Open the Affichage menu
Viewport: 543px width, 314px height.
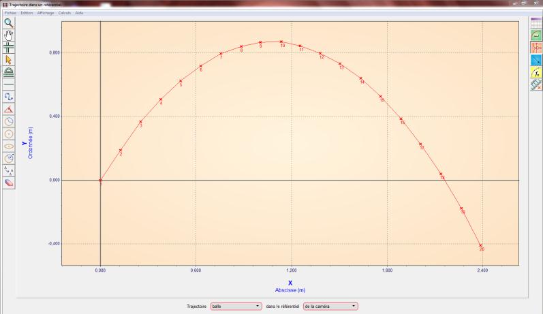click(x=46, y=14)
